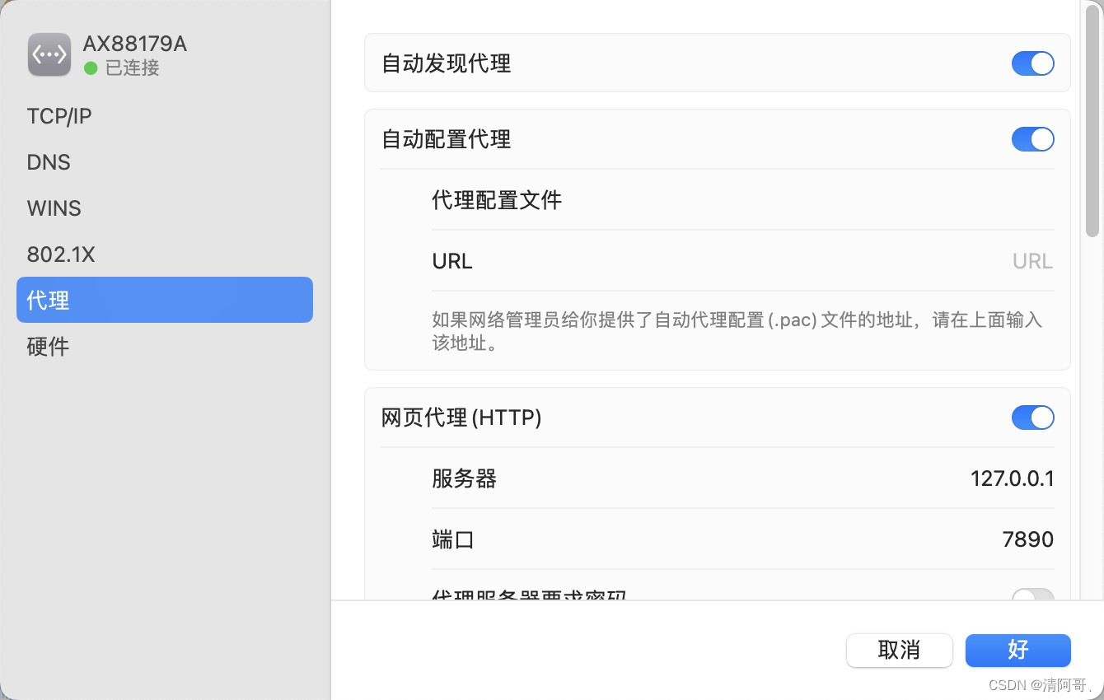Go to the 802.1X section
The image size is (1104, 700).
(165, 254)
